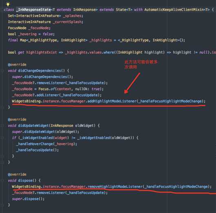
Task: Click the @override above didUpdateWidget
Action: 17,120
